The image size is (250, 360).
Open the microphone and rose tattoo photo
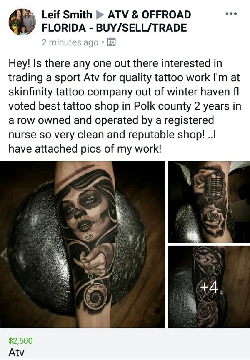[x=209, y=202]
